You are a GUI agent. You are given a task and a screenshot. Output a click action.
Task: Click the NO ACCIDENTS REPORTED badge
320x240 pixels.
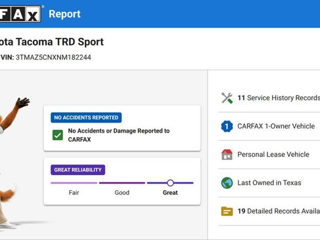(86, 117)
